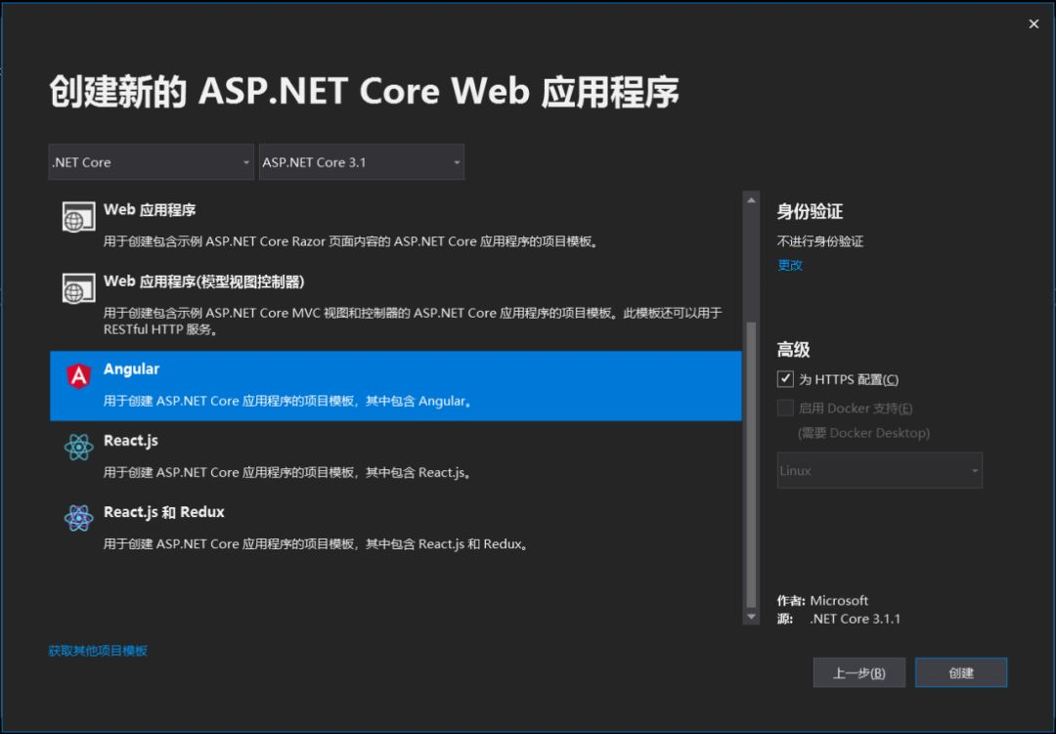Click the React.js atom icon
This screenshot has height=734, width=1056.
click(x=79, y=447)
